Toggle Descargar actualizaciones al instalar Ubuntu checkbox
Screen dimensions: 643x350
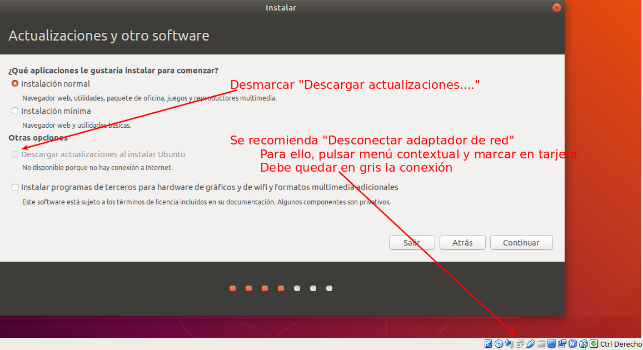[15, 154]
